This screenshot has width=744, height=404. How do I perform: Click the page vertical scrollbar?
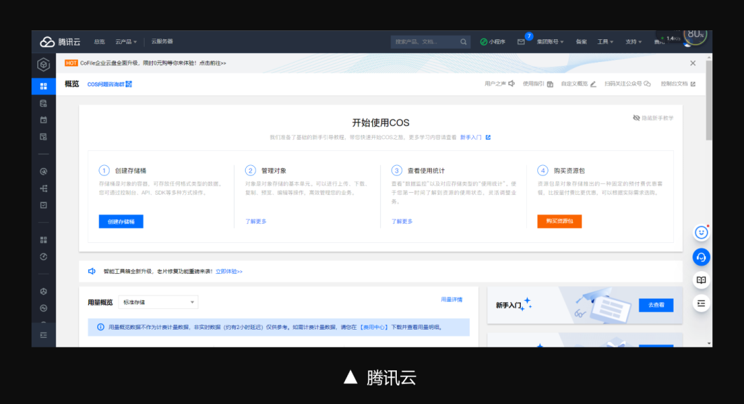click(709, 100)
